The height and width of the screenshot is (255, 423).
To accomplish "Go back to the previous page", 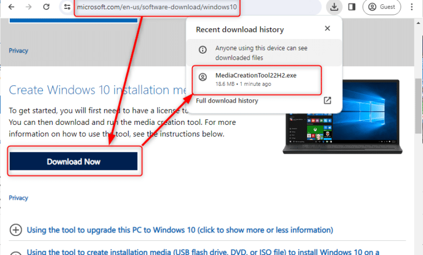I will pos(11,7).
